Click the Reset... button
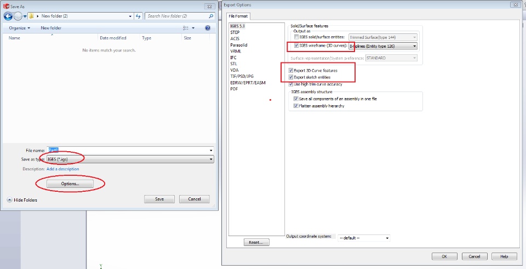The image size is (526, 269). [x=256, y=242]
